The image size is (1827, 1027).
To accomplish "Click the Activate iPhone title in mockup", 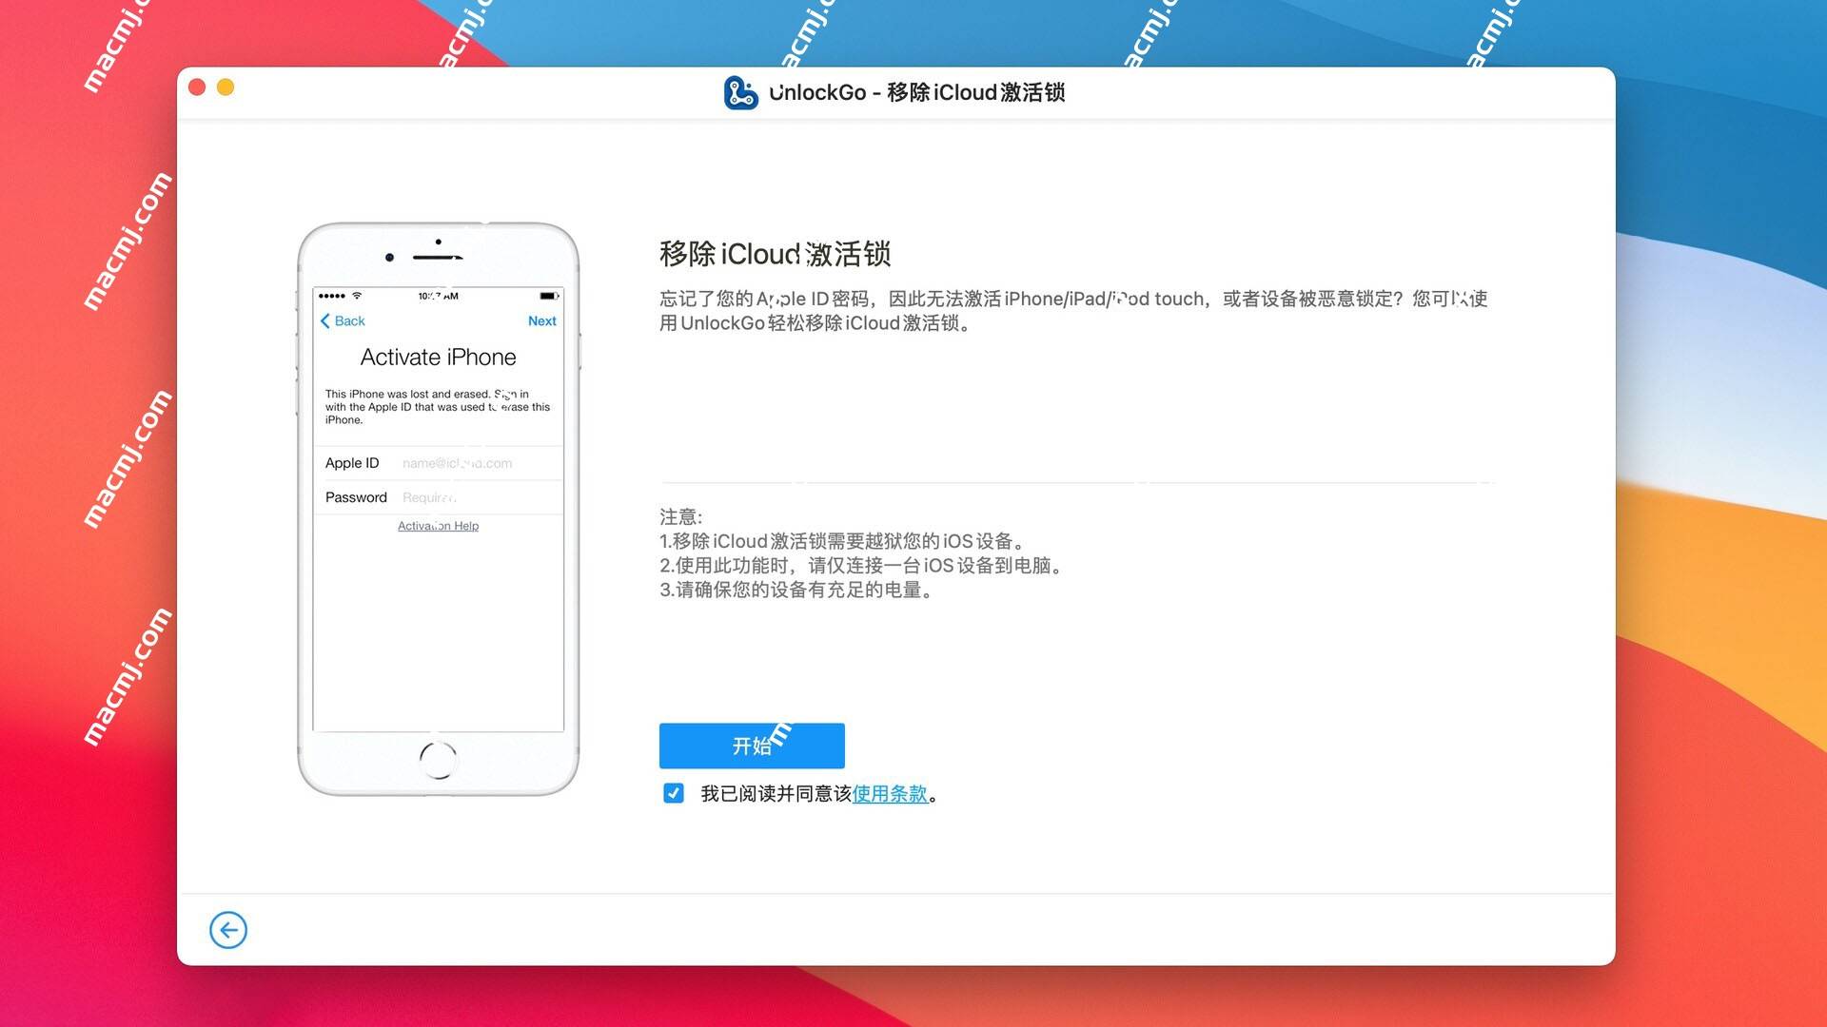I will [439, 358].
